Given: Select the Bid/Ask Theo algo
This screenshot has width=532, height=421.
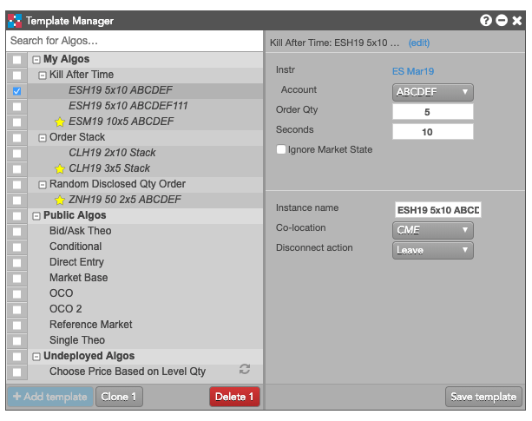Looking at the screenshot, I should click(x=81, y=231).
